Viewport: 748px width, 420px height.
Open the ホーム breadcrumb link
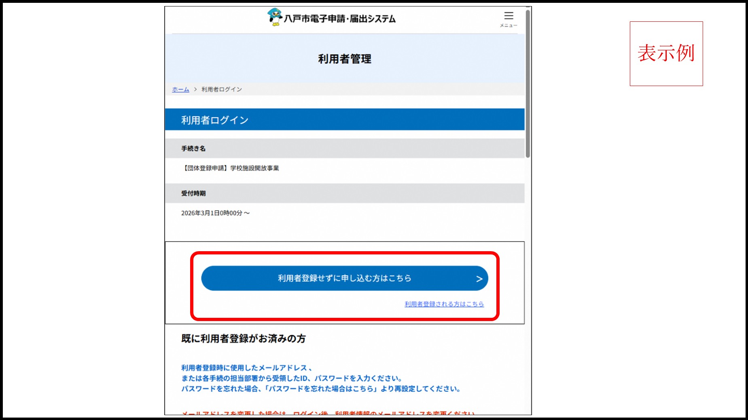coord(180,89)
